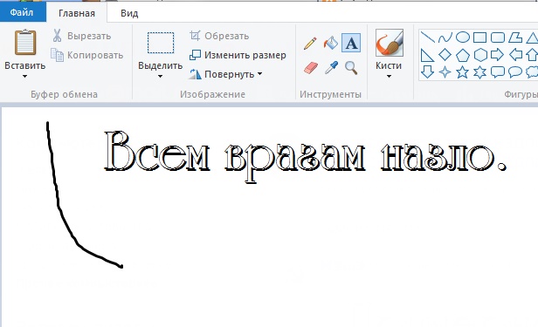Choose the Right arrow shape
The width and height of the screenshot is (538, 327).
(x=497, y=54)
